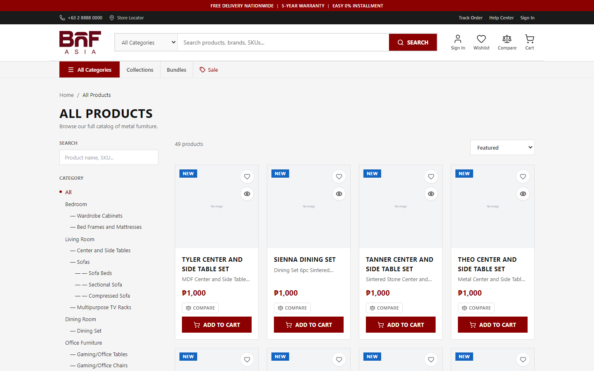
Task: Add Theo Center and Side Table Set to wishlist
Action: pos(523,176)
